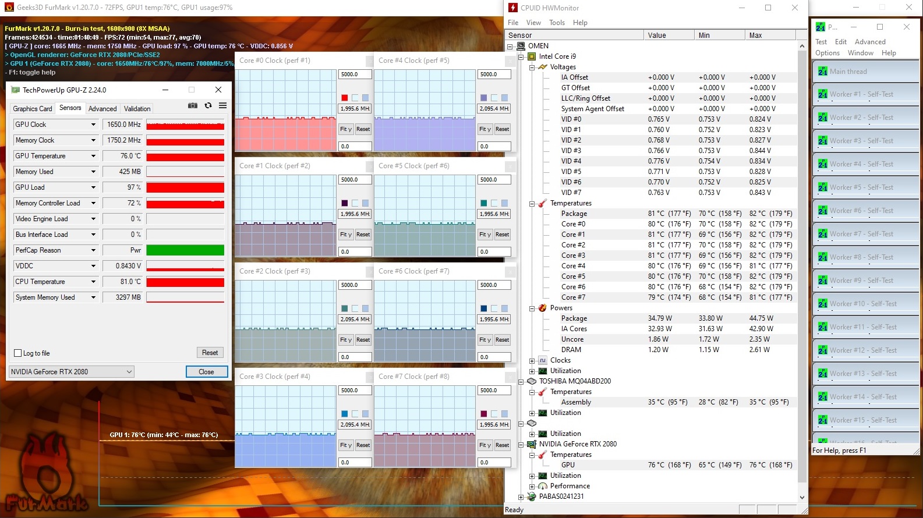Collapse the Powers tree node

click(532, 308)
